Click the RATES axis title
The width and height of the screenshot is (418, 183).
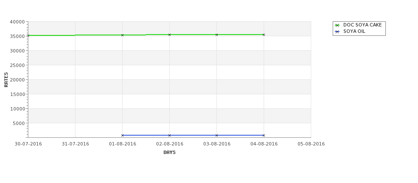(6, 80)
